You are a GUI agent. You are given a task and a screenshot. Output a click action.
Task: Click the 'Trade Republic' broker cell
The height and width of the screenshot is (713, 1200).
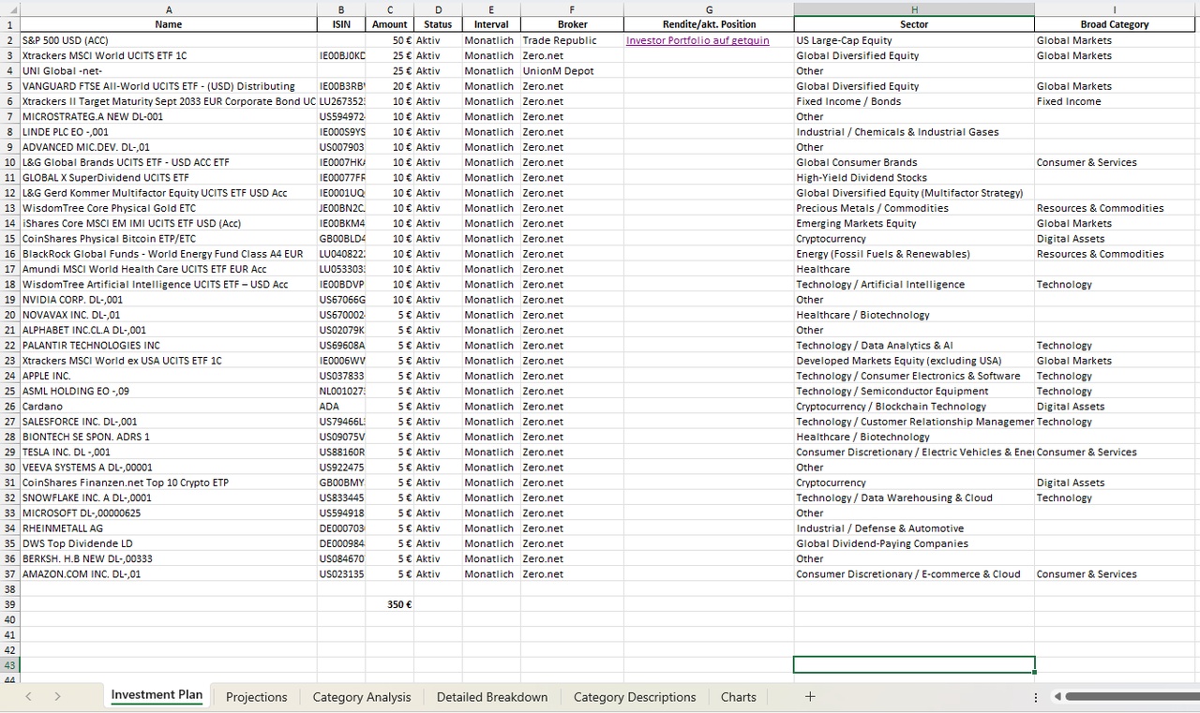[572, 40]
